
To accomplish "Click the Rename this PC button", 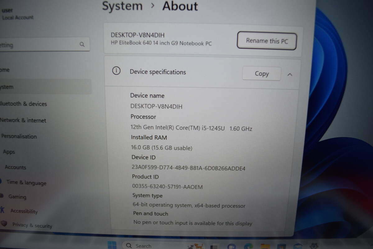I will click(267, 40).
